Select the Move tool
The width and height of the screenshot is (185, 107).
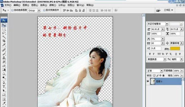4,25
